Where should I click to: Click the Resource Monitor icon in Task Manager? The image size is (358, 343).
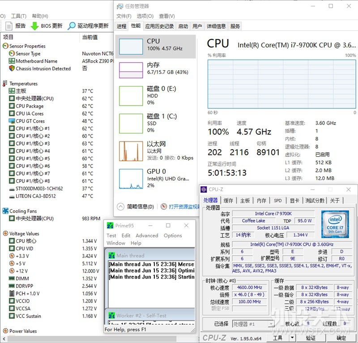(163, 206)
